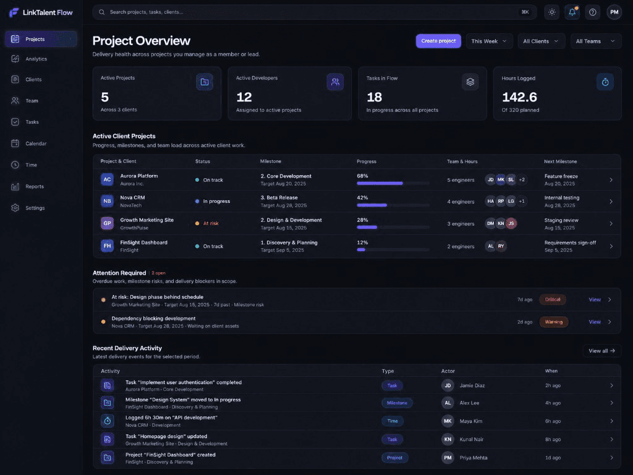
Task: Click the LinkTalent Flow logo icon
Action: click(14, 12)
